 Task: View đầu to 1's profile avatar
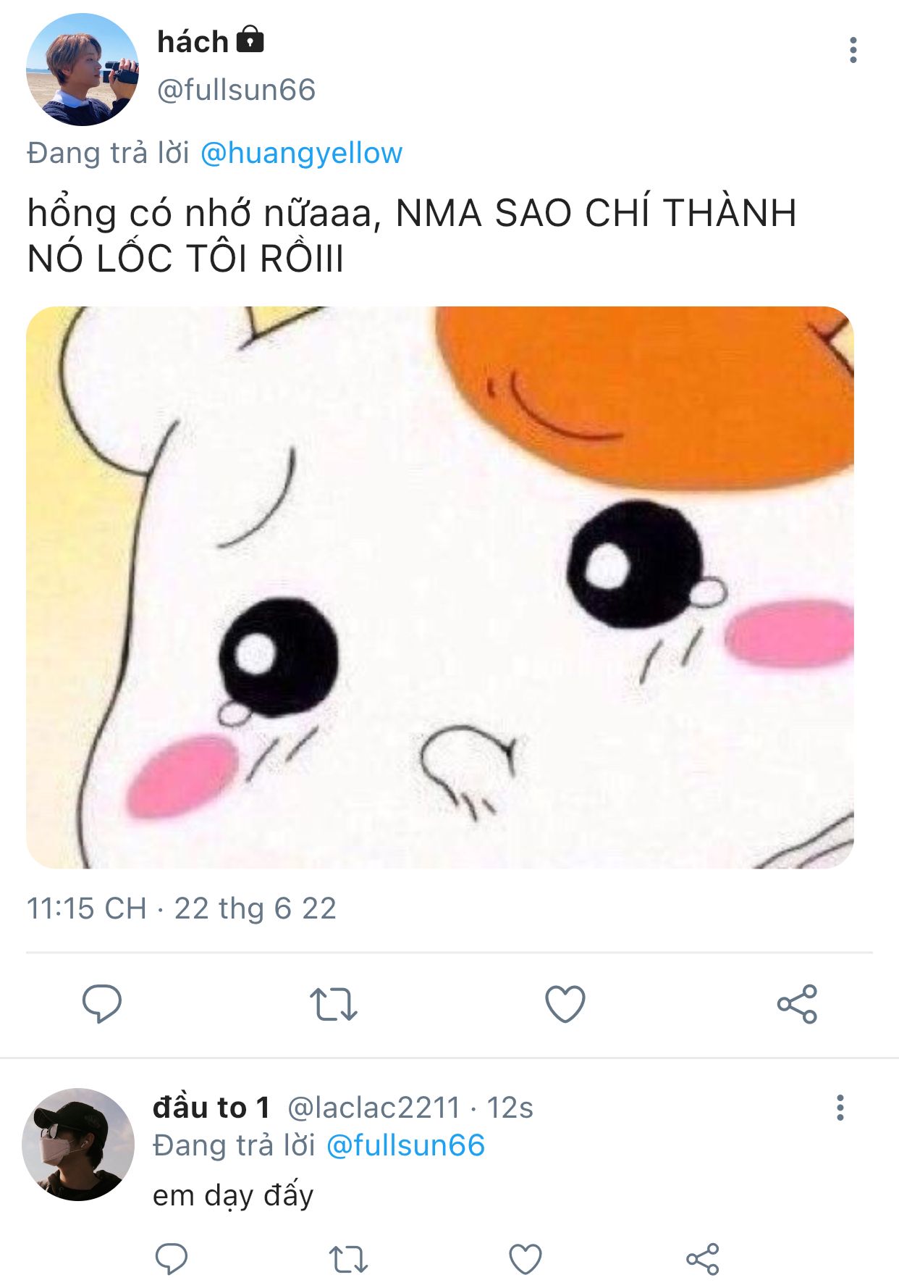(78, 1145)
